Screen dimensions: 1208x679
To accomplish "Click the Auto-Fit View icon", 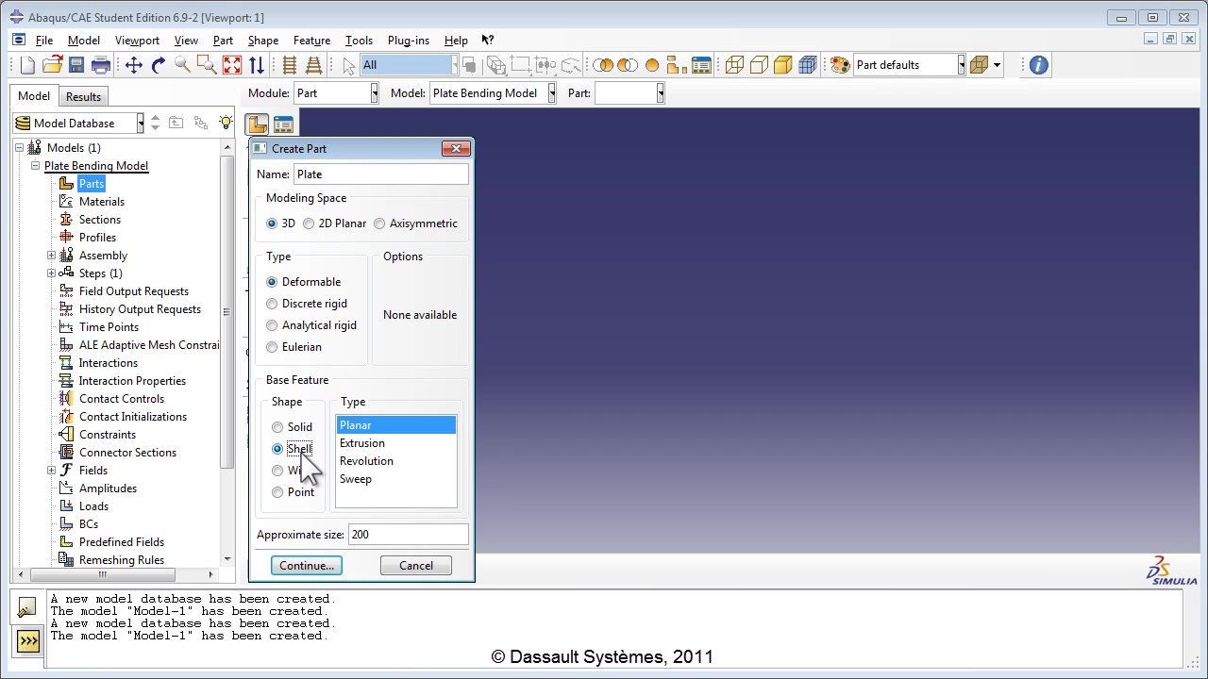I will (232, 65).
